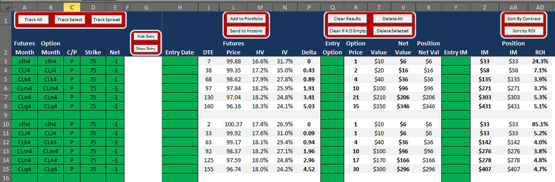This screenshot has width=555, height=182.
Task: Click the Track Spread button
Action: click(x=107, y=20)
